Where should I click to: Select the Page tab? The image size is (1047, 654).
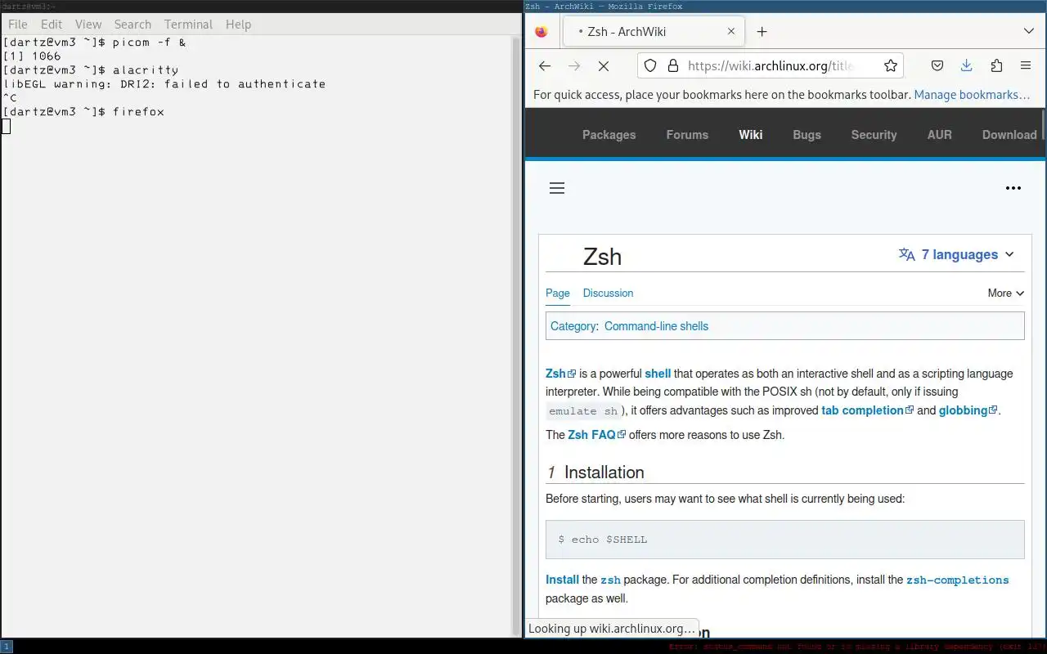point(558,293)
